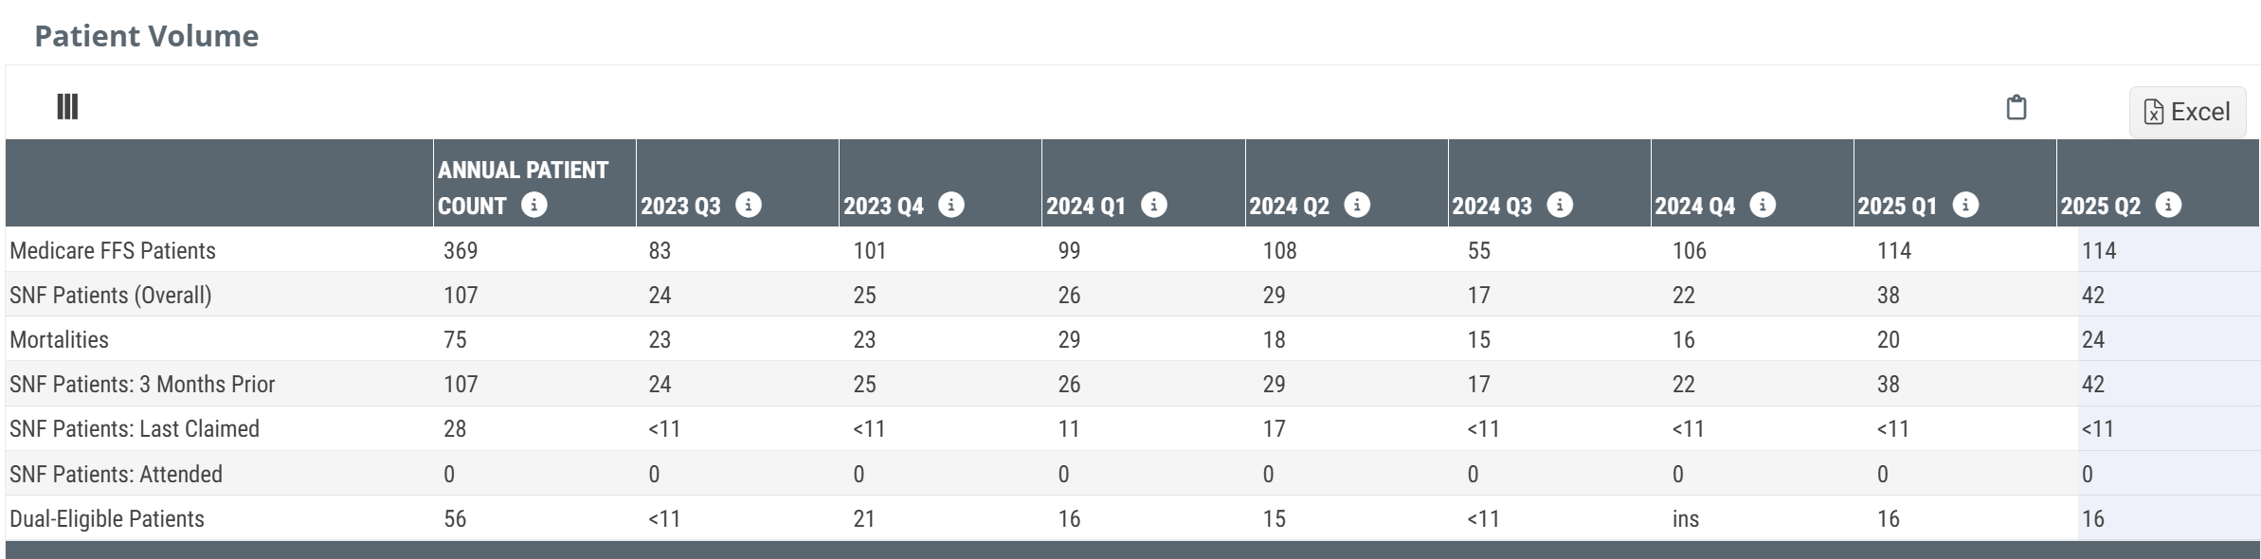Click the Dual-Eligible Patients row label
The height and width of the screenshot is (559, 2261).
pos(107,518)
